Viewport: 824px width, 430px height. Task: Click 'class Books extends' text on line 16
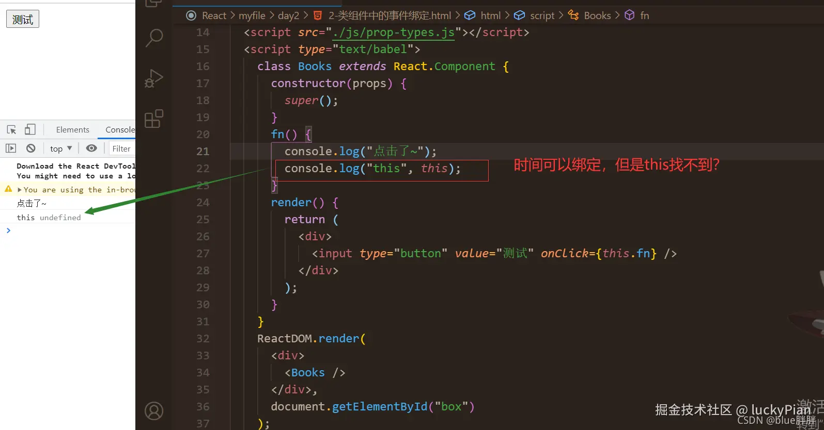pyautogui.click(x=321, y=67)
